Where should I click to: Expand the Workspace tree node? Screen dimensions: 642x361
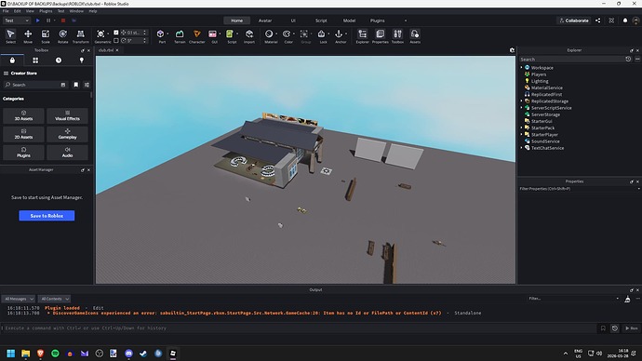(x=522, y=68)
